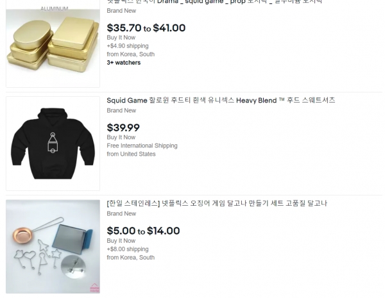Click the $35.70 to $41.00 price
Viewport: 385px width, 298px height.
(146, 28)
